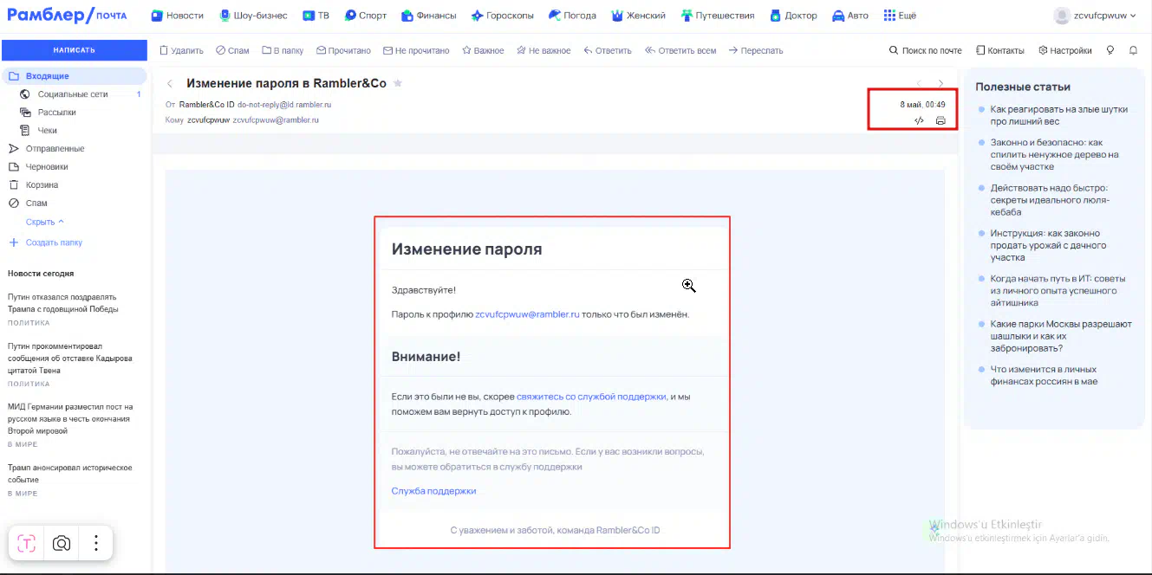This screenshot has height=575, width=1152.
Task: Click the camera screenshot tool icon
Action: coord(62,543)
